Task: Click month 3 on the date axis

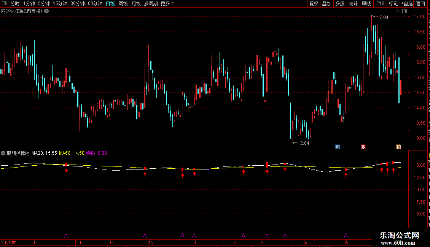Action: click(x=263, y=242)
